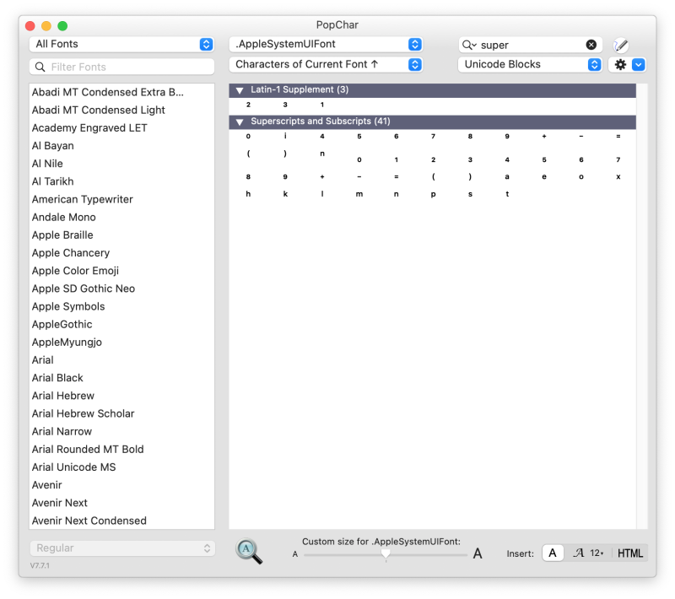Select Apple SD Gothic Neo font
The image size is (675, 599).
[122, 289]
